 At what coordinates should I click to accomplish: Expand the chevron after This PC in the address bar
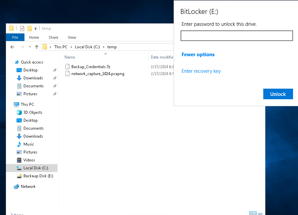click(x=71, y=47)
